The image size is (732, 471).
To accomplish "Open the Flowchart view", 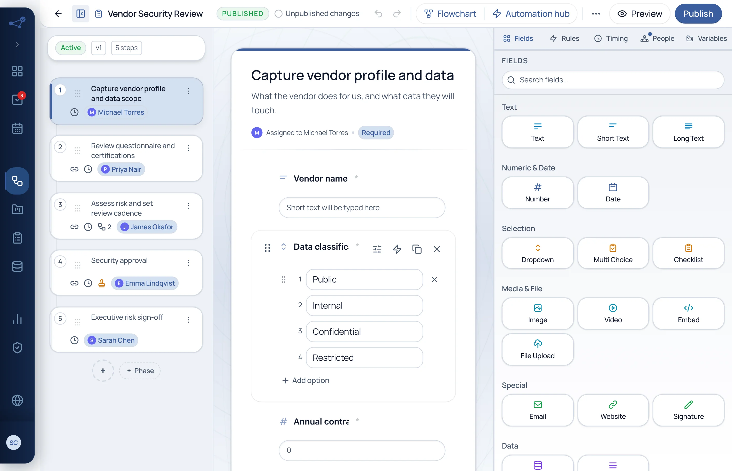I will pos(450,13).
